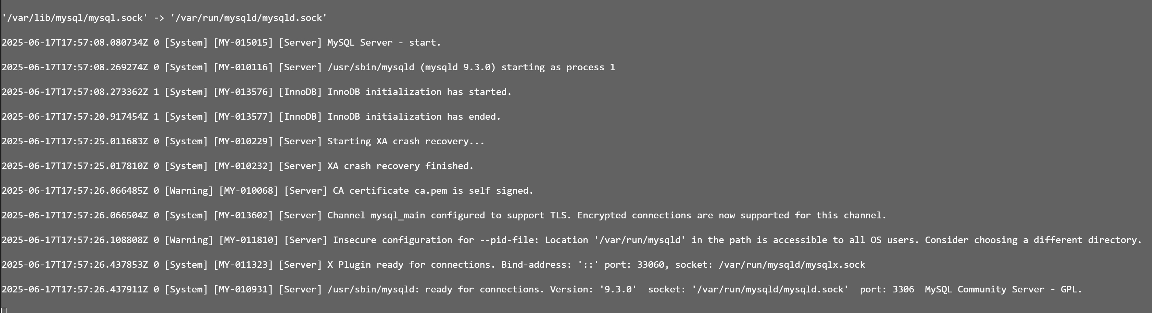Click the 'mysqld 9.3.0' version text

pos(458,68)
